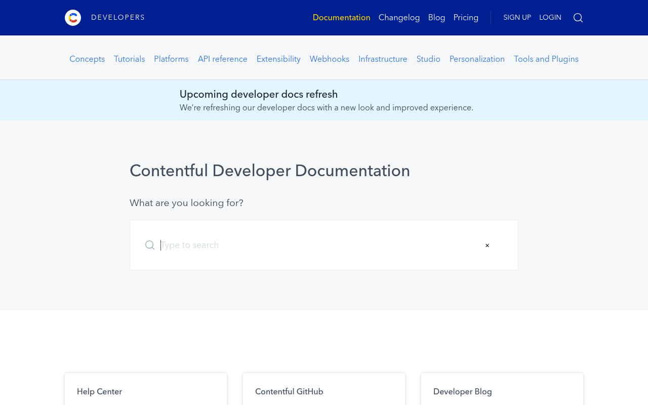The height and width of the screenshot is (405, 648).
Task: Go to the Changelog page
Action: (399, 18)
